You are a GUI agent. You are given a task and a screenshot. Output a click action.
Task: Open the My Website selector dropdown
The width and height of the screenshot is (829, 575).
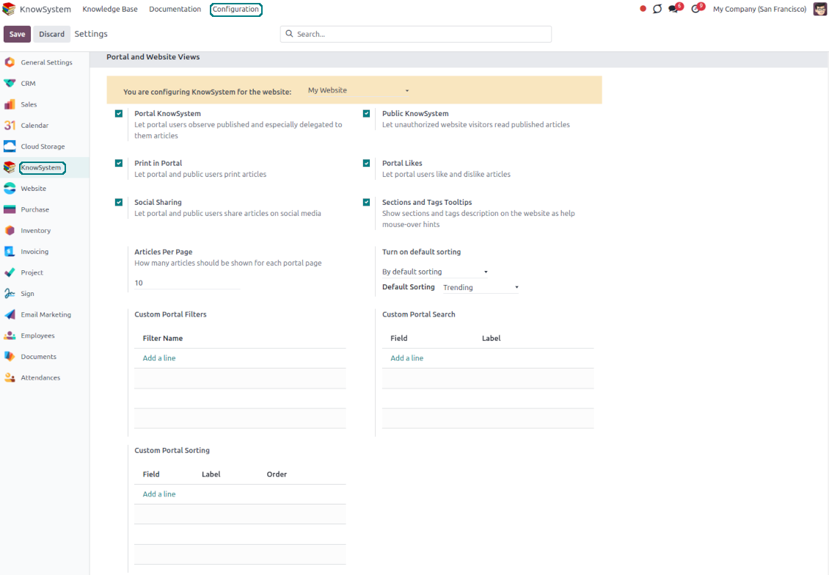pyautogui.click(x=358, y=90)
